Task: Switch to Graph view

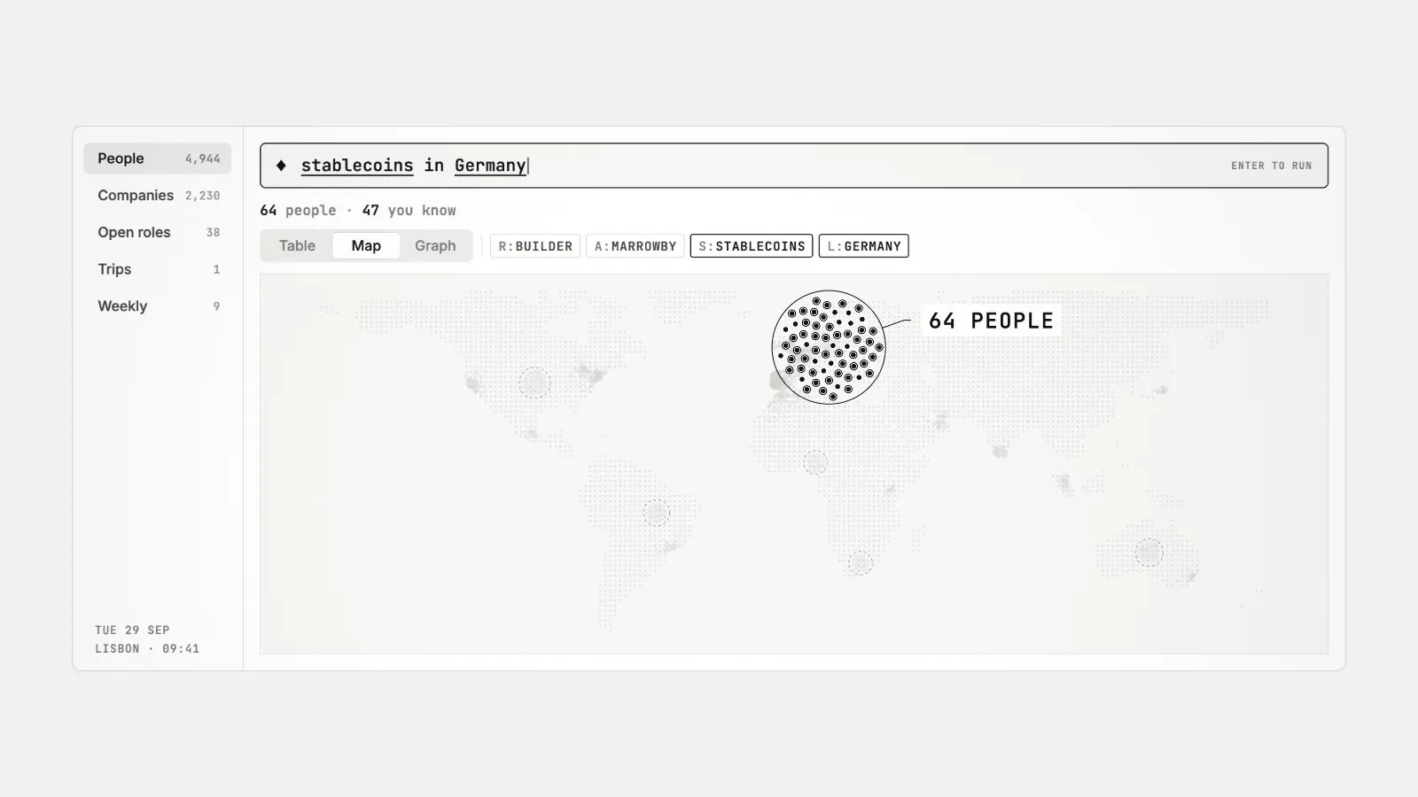Action: pos(435,246)
